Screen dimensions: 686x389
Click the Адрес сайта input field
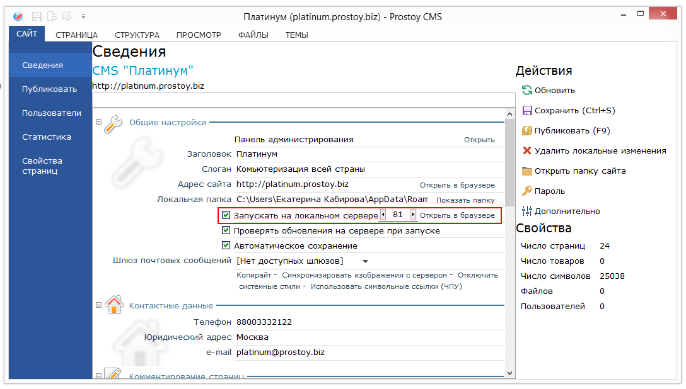(327, 184)
